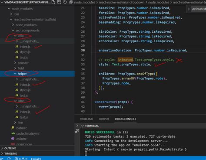Click the chevron icon left of TERMINAL
The image size is (206, 160).
(83, 126)
